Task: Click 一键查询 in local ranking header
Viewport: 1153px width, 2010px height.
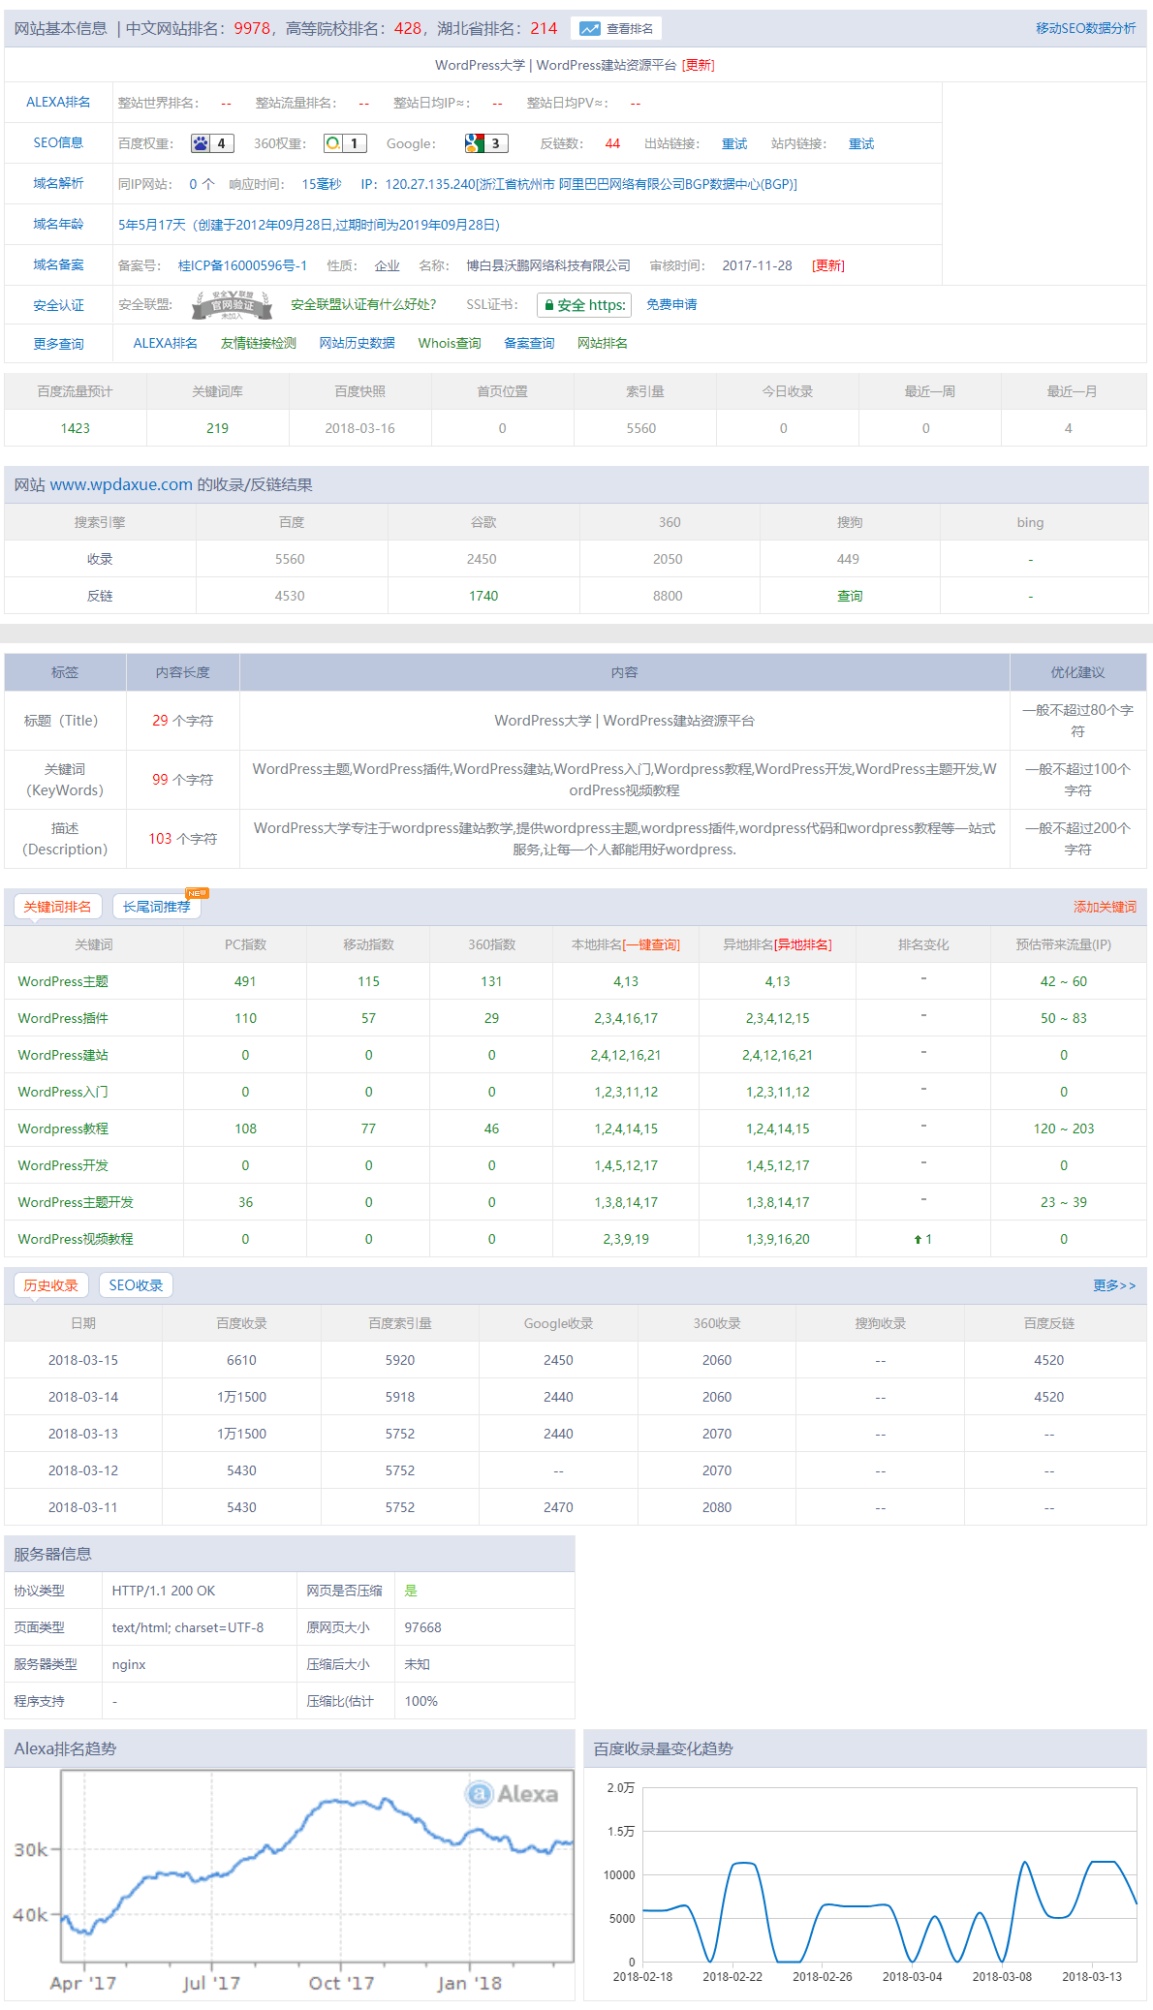Action: [x=652, y=944]
